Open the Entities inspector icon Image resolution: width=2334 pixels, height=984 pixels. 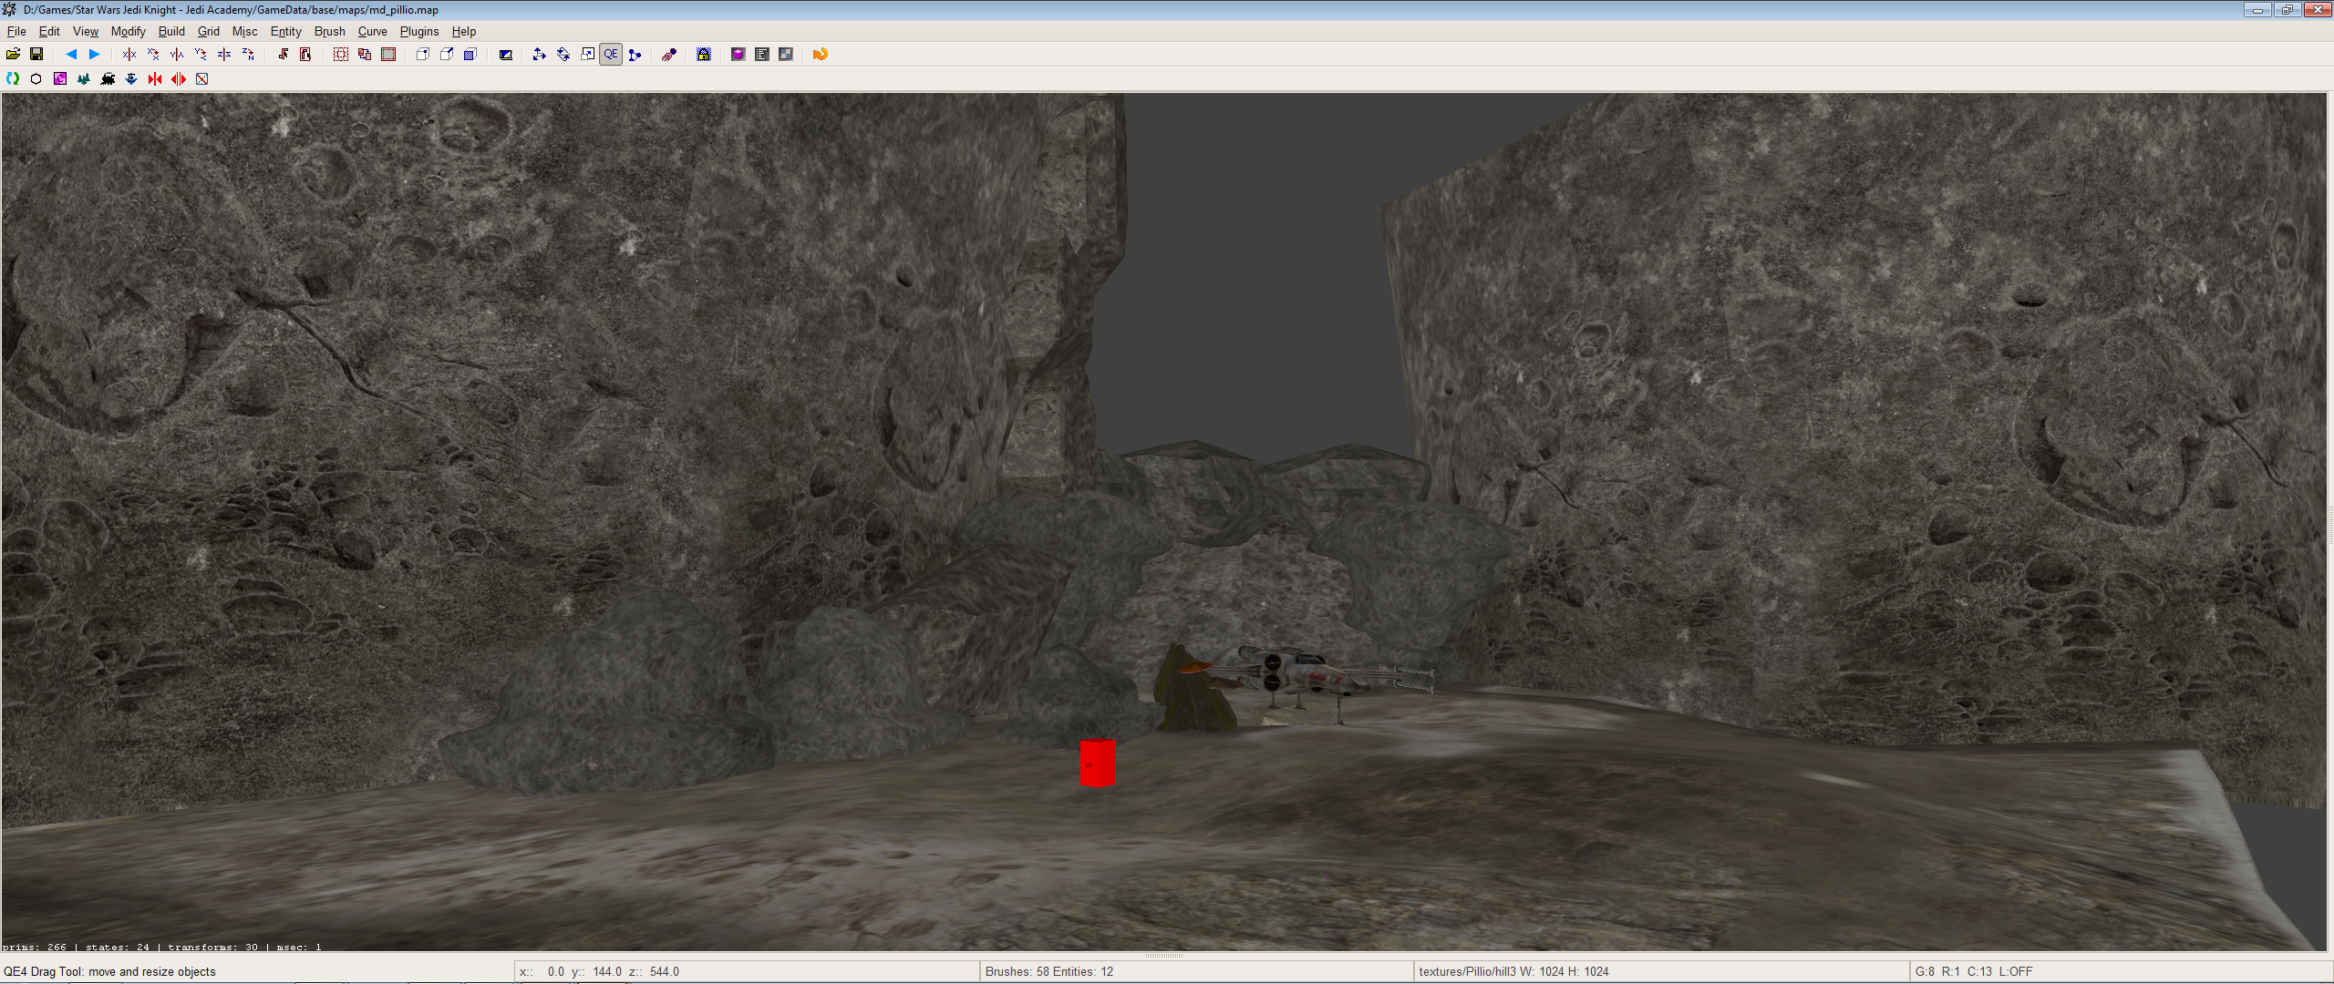tap(738, 55)
